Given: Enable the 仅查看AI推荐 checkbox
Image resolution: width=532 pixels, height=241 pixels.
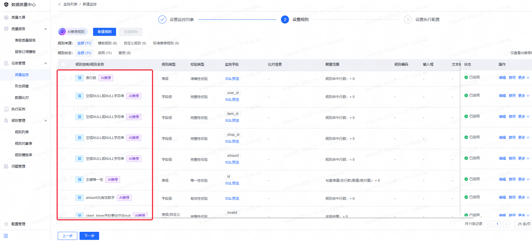Looking at the screenshot, I should (506, 53).
